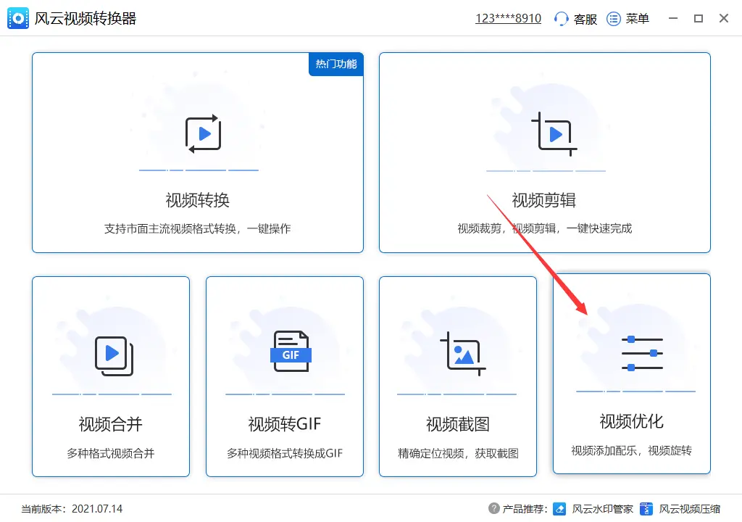Click the current version 2021.07.14 text
The image size is (742, 522).
point(72,509)
